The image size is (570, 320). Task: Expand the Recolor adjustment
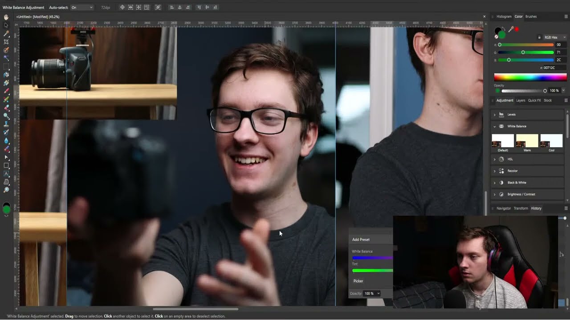(494, 171)
